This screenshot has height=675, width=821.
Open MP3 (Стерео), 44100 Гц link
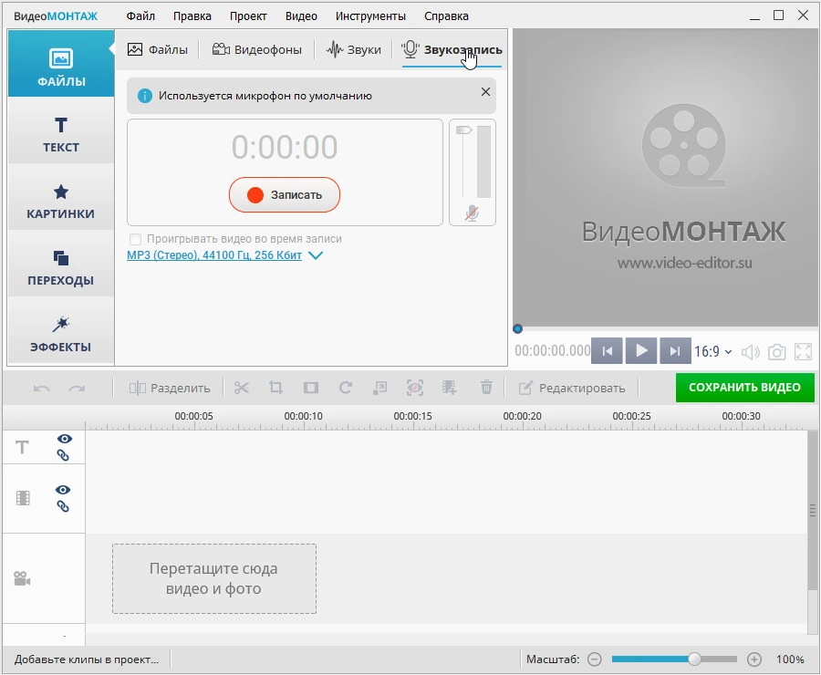click(x=214, y=255)
